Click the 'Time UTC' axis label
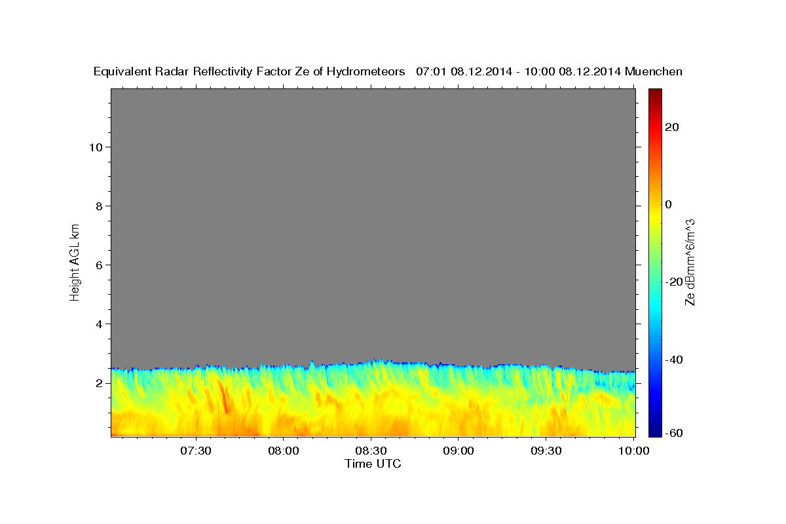This screenshot has height=524, width=786. (373, 464)
